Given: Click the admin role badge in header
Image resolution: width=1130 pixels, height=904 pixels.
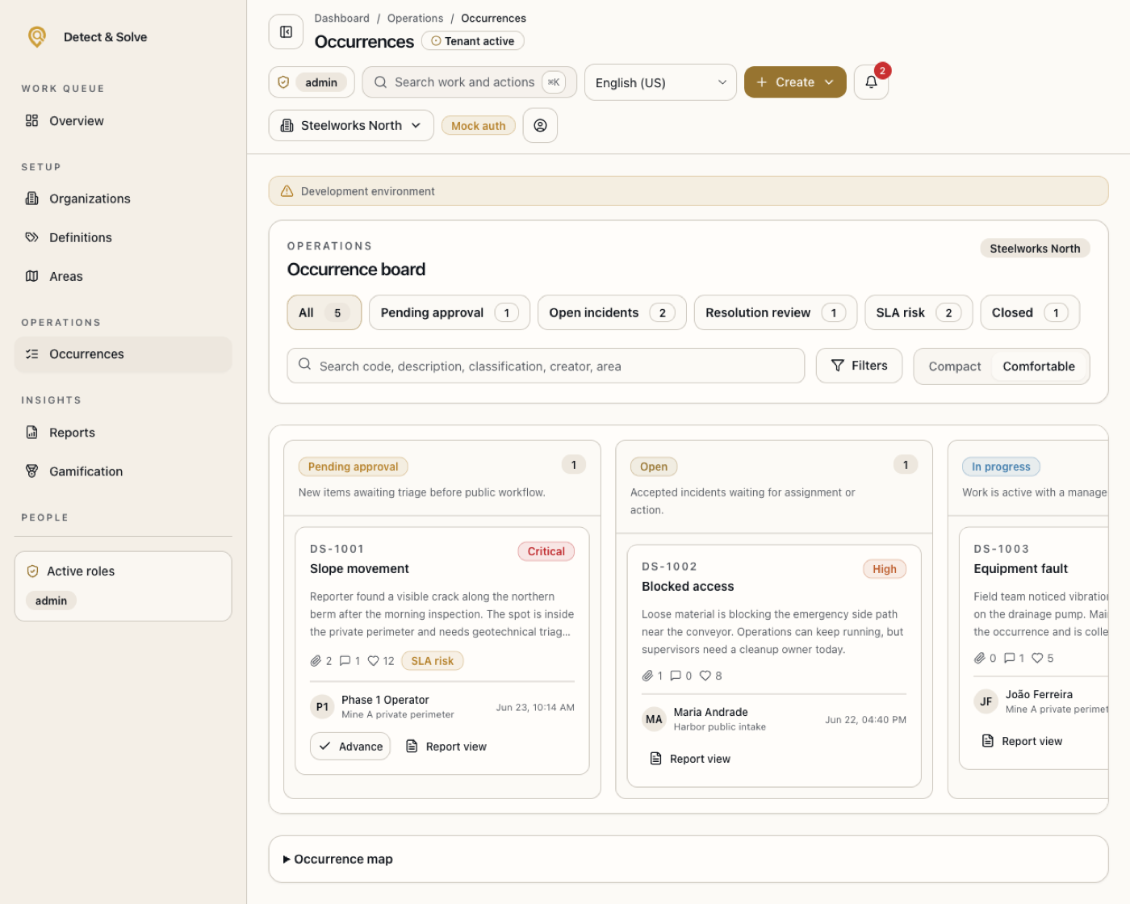Looking at the screenshot, I should tap(321, 82).
